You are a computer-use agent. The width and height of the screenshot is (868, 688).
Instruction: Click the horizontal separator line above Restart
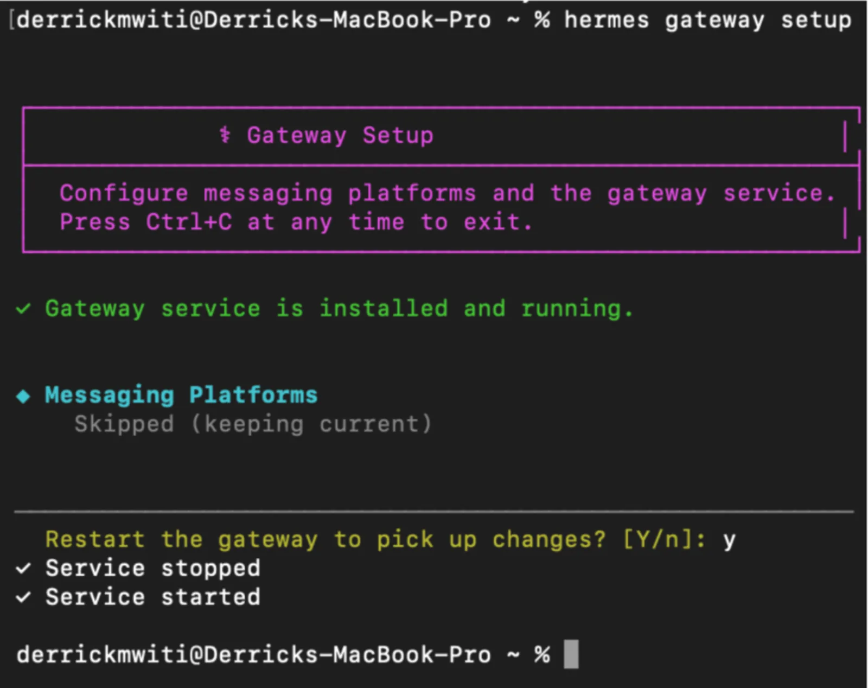tap(434, 511)
